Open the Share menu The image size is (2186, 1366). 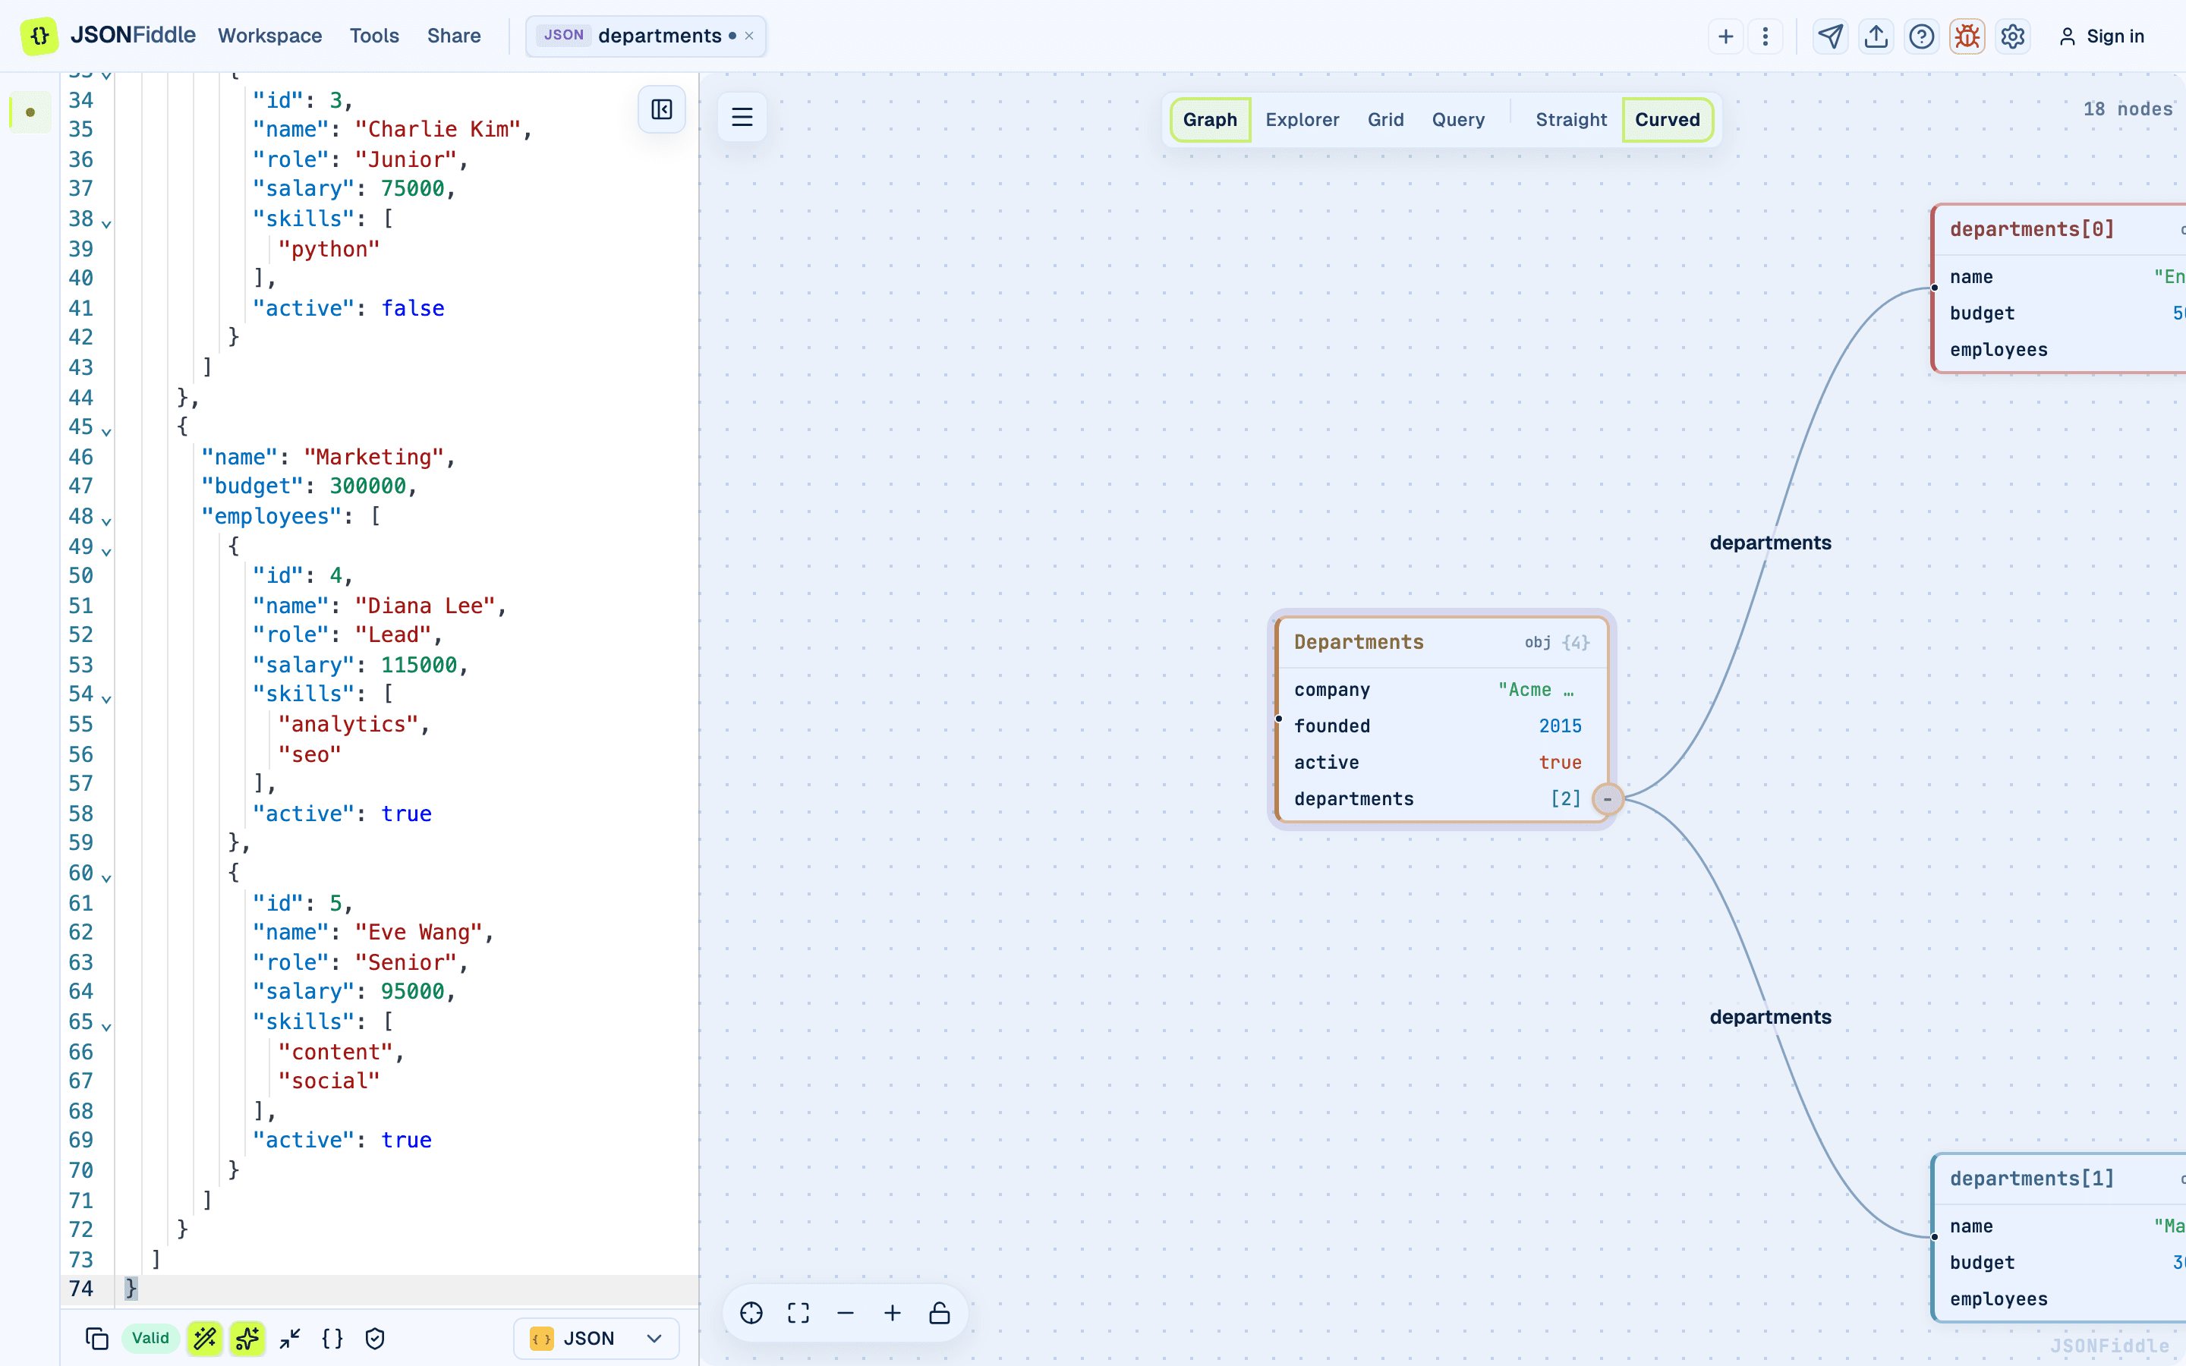[x=453, y=36]
